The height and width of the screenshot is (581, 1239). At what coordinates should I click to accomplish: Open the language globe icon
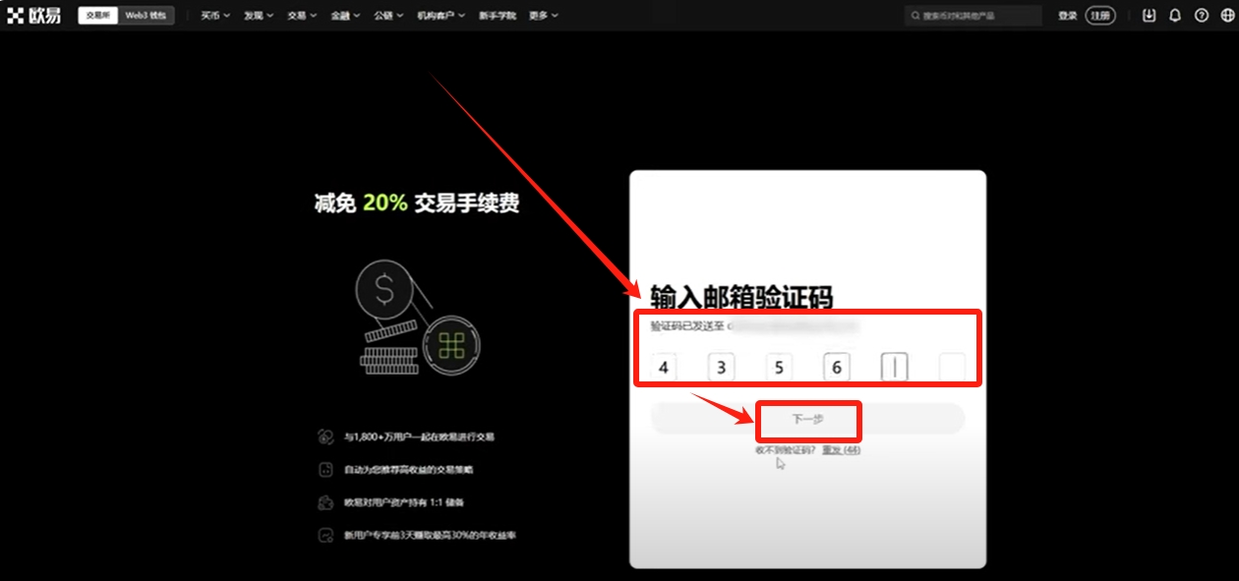point(1226,16)
